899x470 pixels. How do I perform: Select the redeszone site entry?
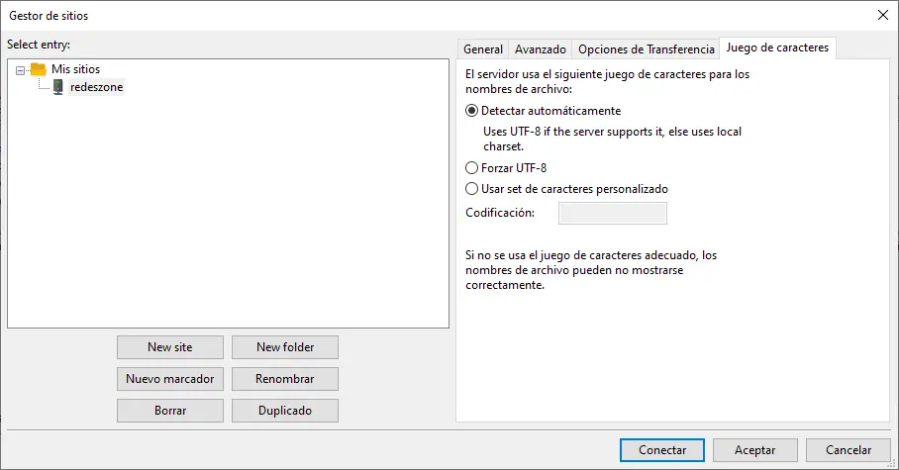(x=97, y=87)
